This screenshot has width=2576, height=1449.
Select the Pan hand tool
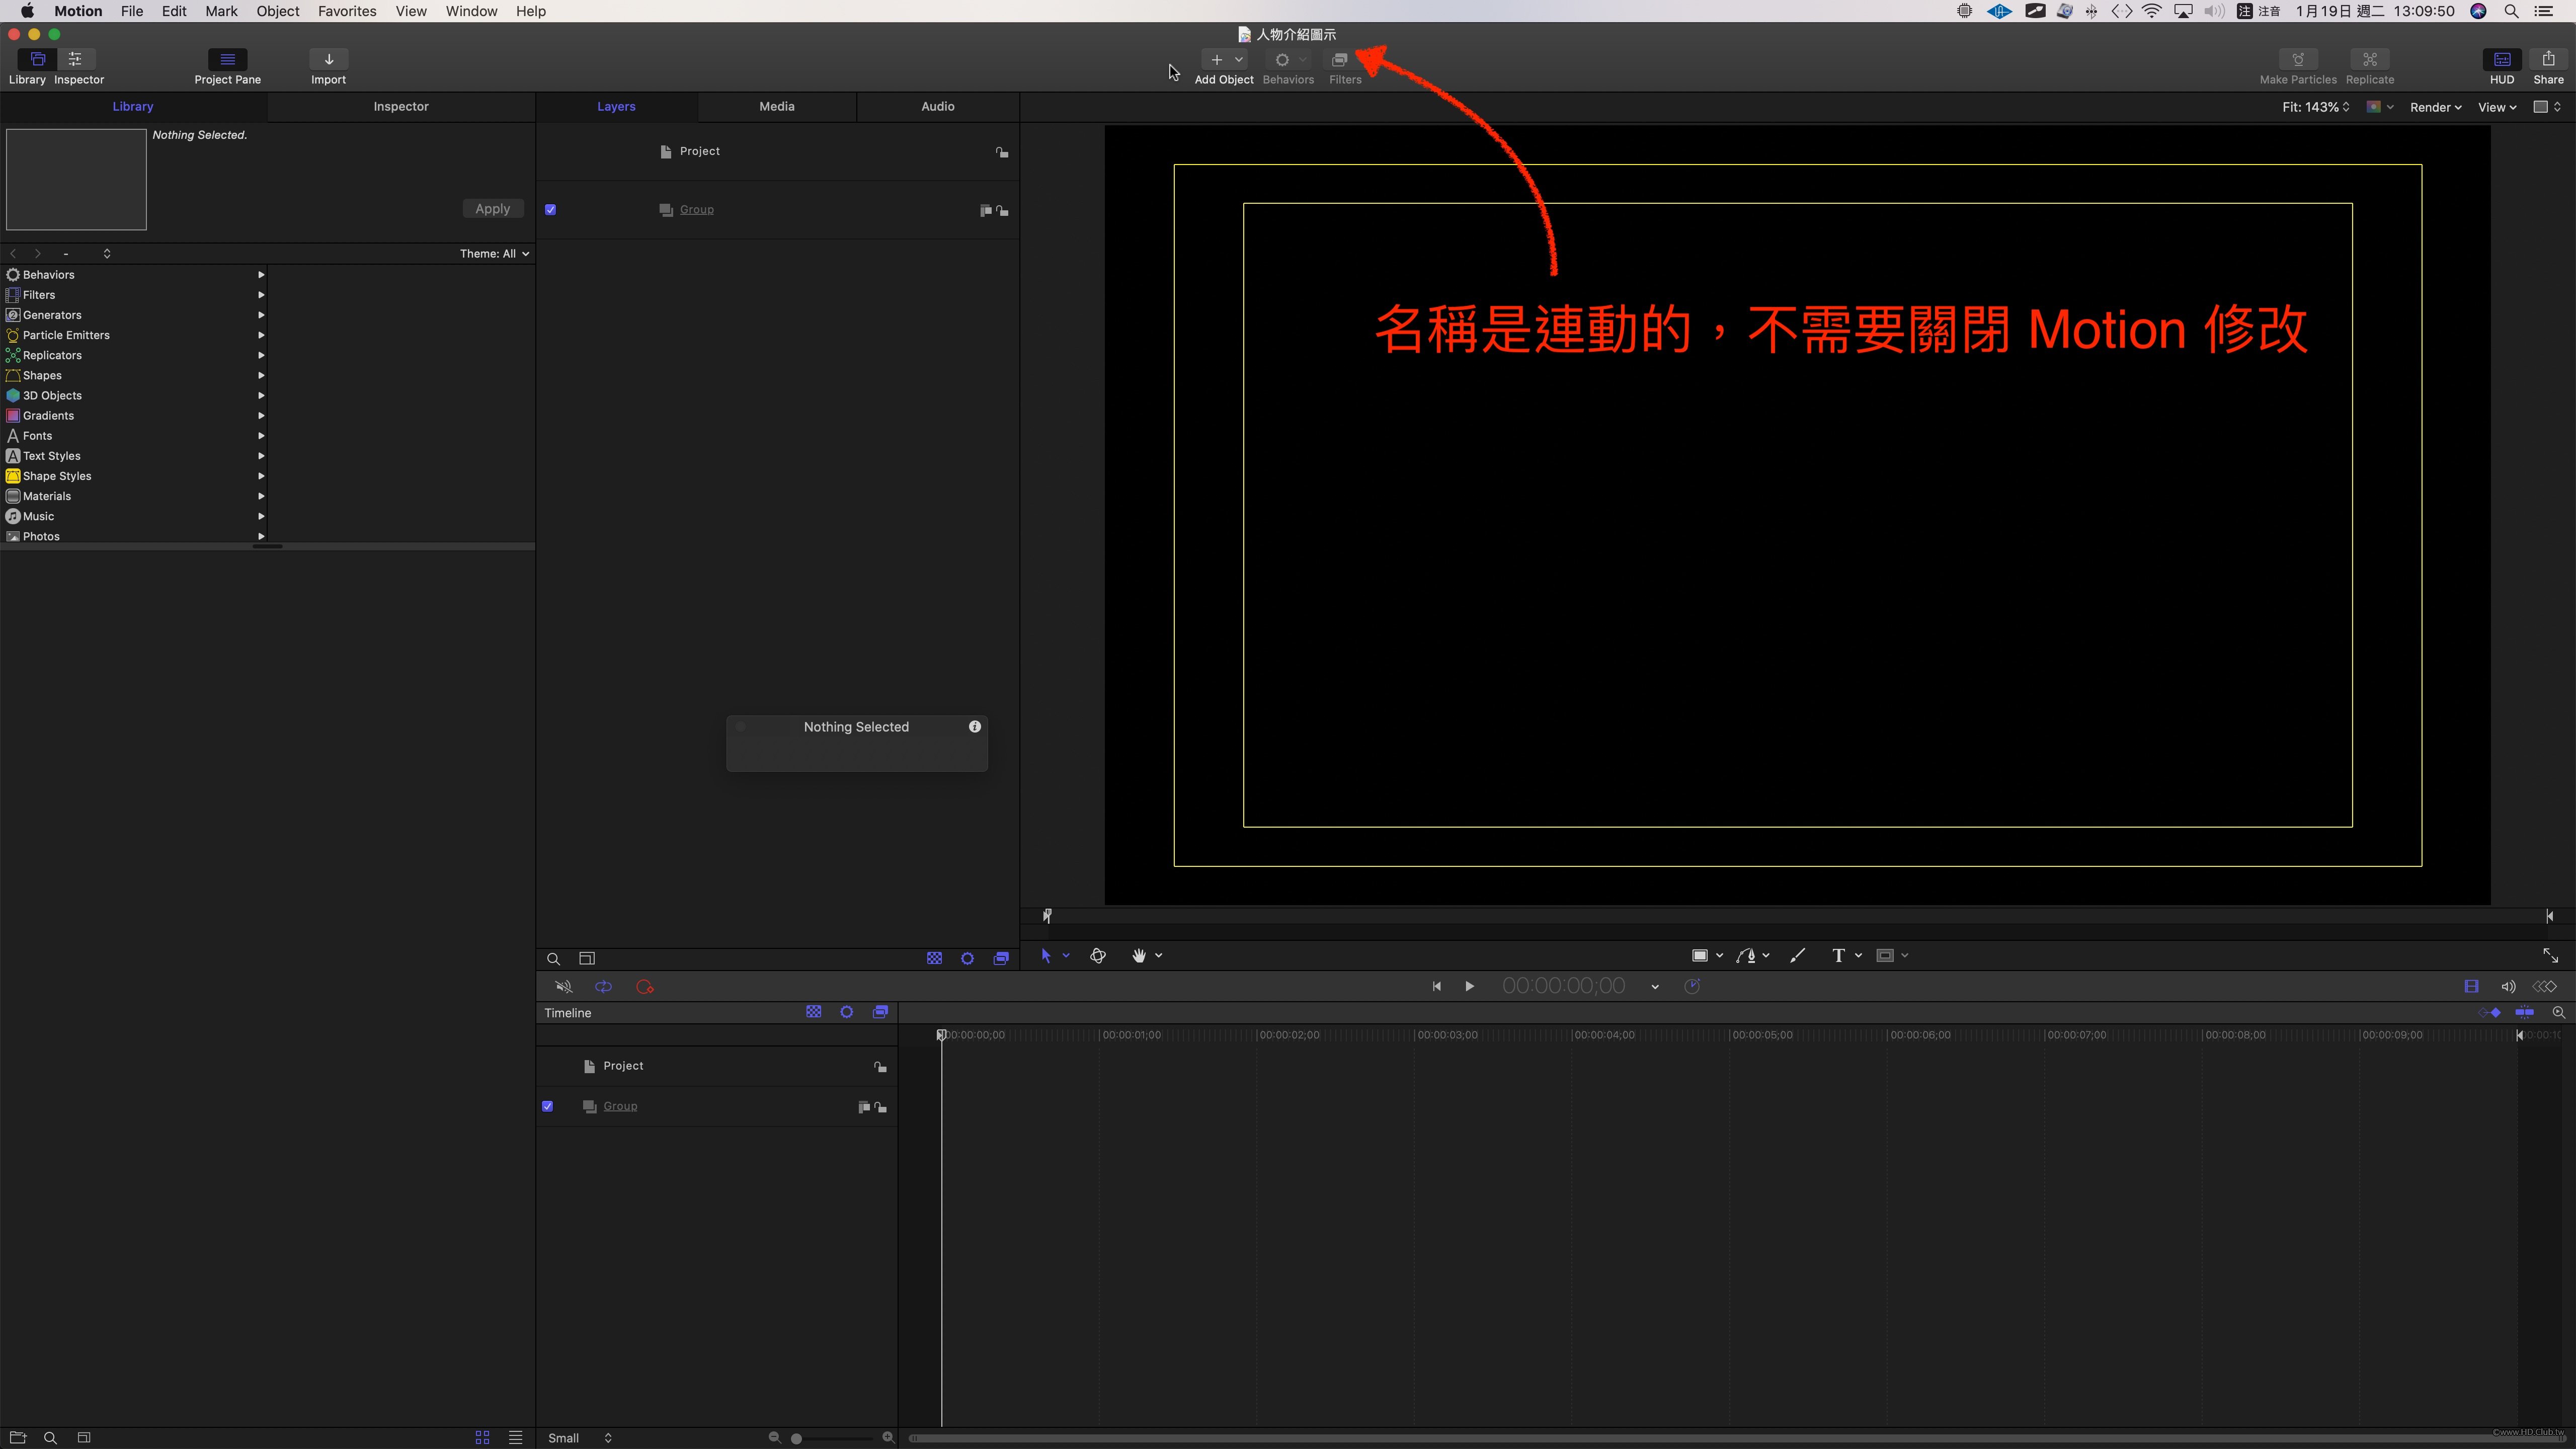point(1138,956)
